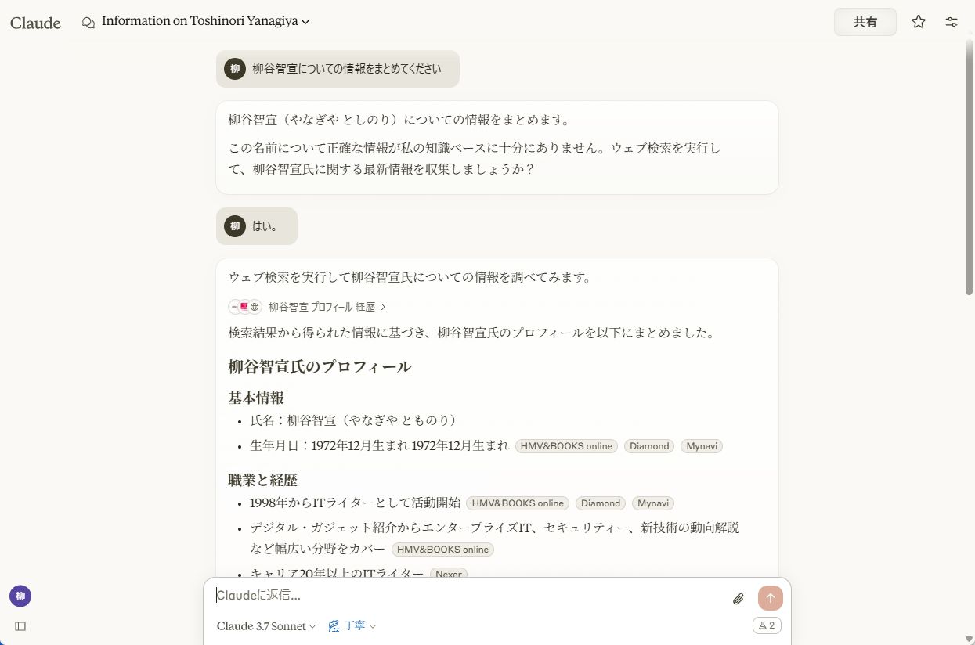Open the Diamond citation beside birth date

pyautogui.click(x=649, y=446)
